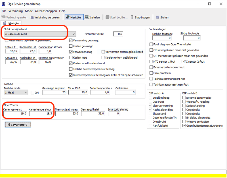Click the Ontdooien value field

[125, 92]
